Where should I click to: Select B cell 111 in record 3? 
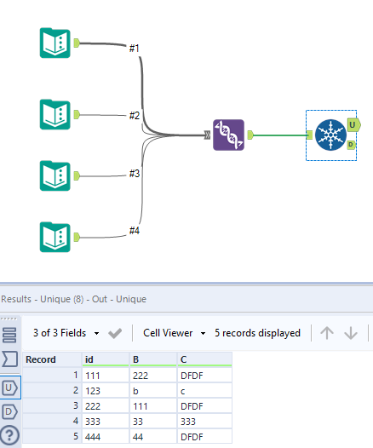click(153, 406)
